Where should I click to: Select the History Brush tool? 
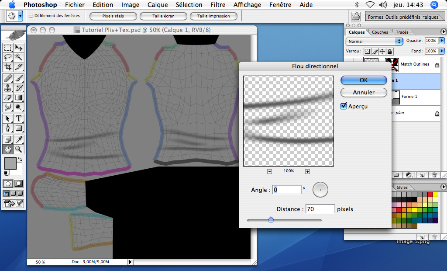pos(19,88)
